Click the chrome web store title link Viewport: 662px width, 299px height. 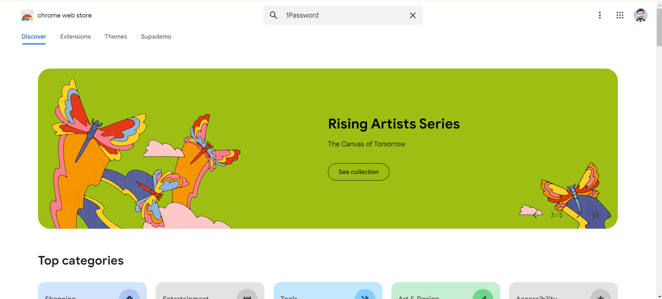65,16
